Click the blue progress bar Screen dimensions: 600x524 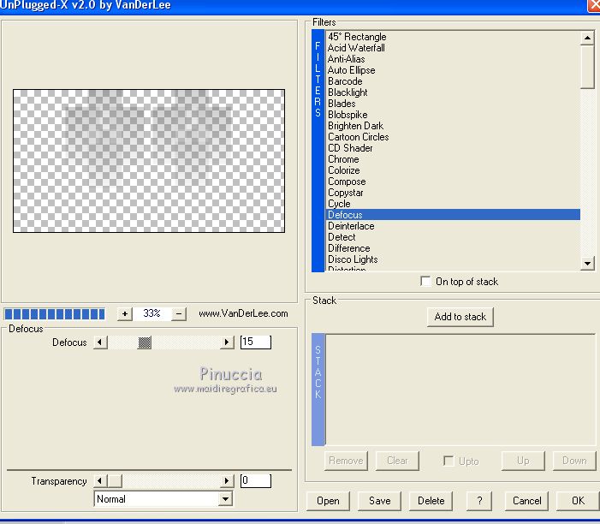55,314
